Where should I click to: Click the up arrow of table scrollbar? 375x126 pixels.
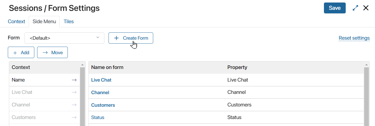coord(367,65)
